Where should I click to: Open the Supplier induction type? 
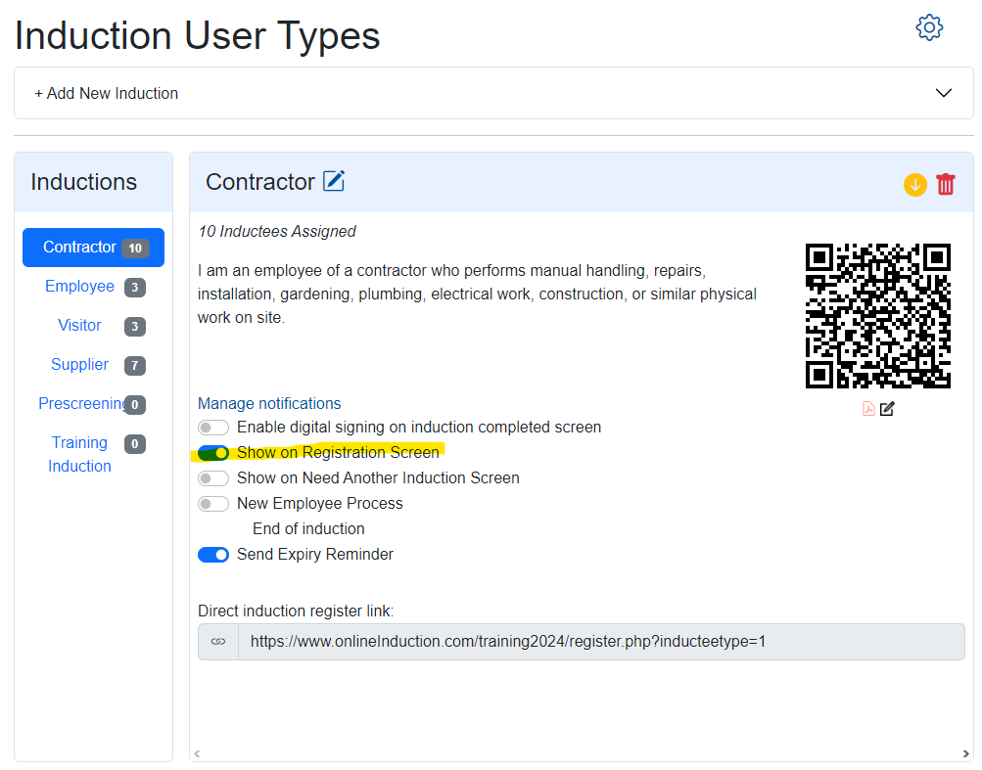[79, 365]
